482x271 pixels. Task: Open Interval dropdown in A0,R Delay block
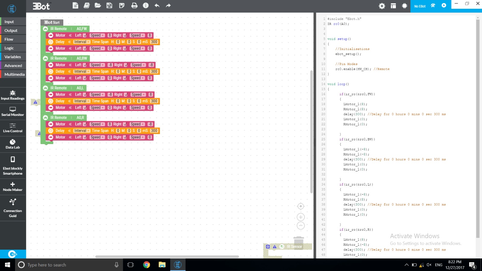click(x=82, y=131)
